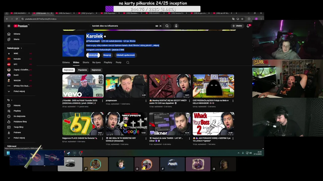
Task: Open the browser extensions puzzle icon
Action: pyautogui.click(x=249, y=19)
